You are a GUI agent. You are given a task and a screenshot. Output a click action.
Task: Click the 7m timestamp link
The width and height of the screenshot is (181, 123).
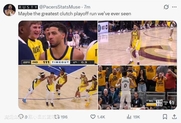[x=87, y=7]
